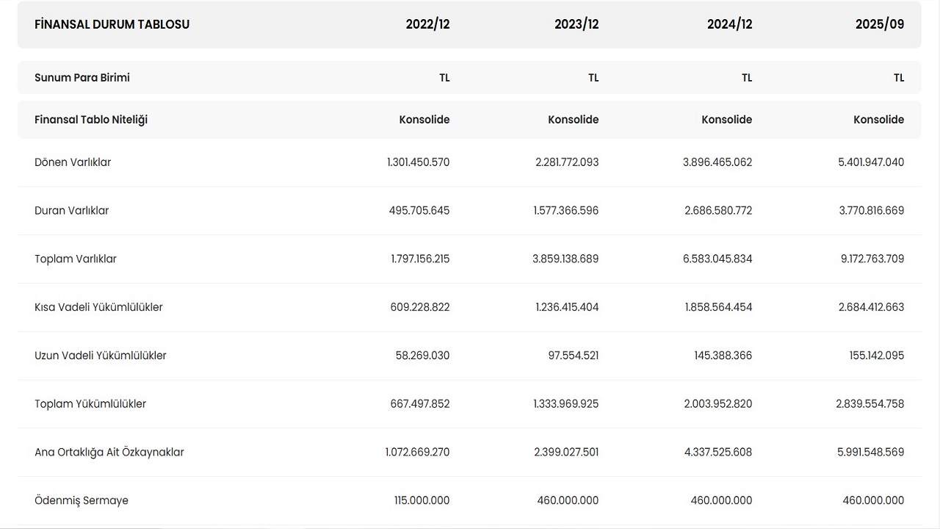Click the Finansal Tablo Niteliği row label
This screenshot has width=940, height=529.
[91, 120]
